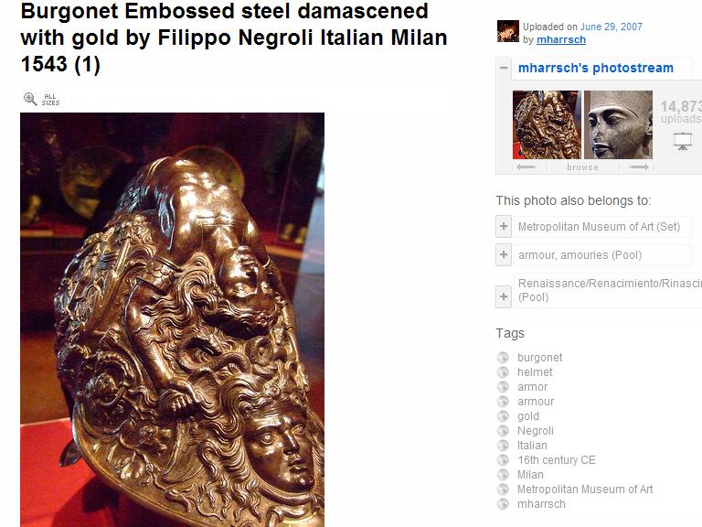
Task: Open June 29, 2007 upload date
Action: 612,27
